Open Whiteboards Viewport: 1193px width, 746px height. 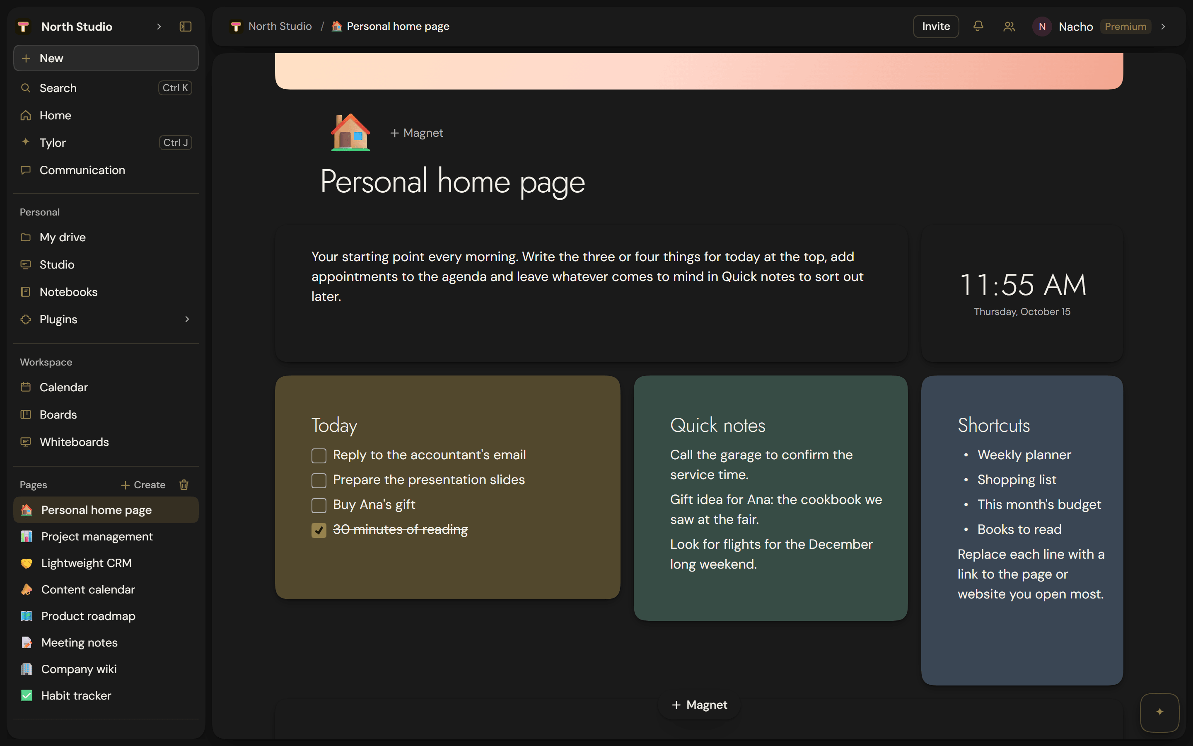pyautogui.click(x=106, y=442)
